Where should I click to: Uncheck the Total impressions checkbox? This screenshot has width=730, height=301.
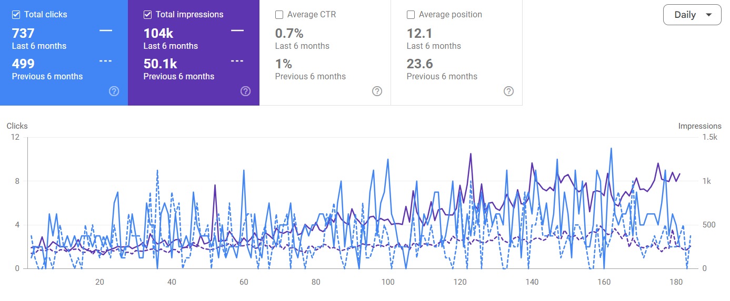[x=148, y=15]
